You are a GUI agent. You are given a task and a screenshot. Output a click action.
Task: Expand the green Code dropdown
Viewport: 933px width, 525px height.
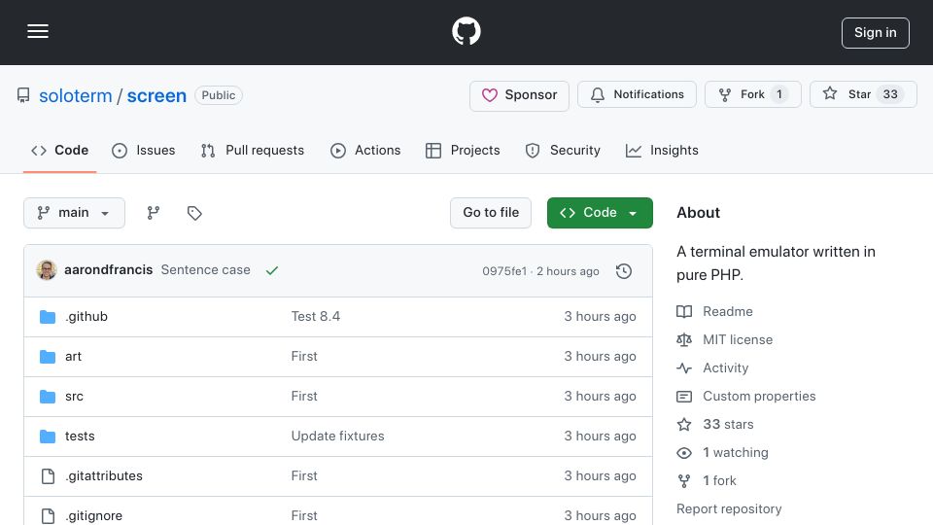click(600, 213)
